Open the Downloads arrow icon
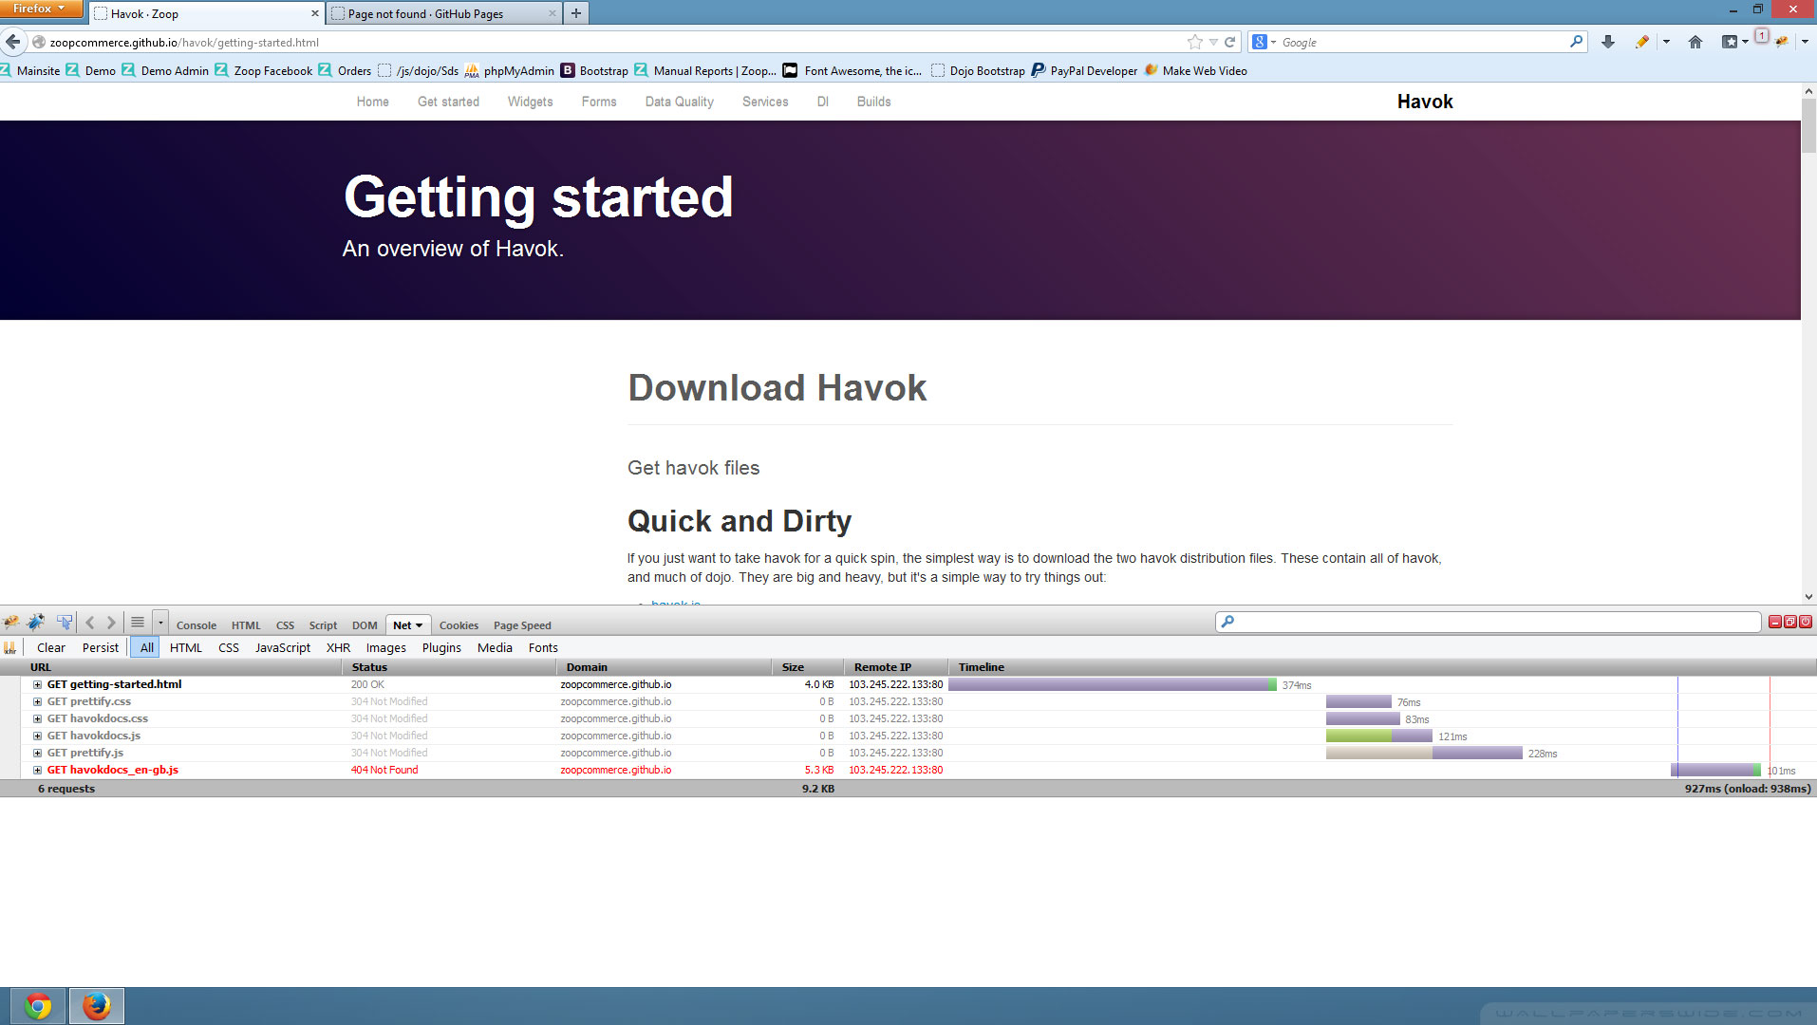The height and width of the screenshot is (1025, 1817). (1608, 42)
